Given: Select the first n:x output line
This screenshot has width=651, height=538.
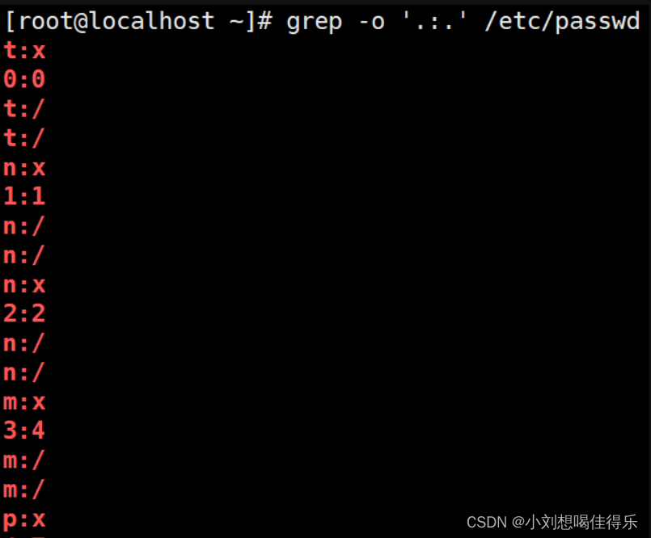Looking at the screenshot, I should point(24,168).
